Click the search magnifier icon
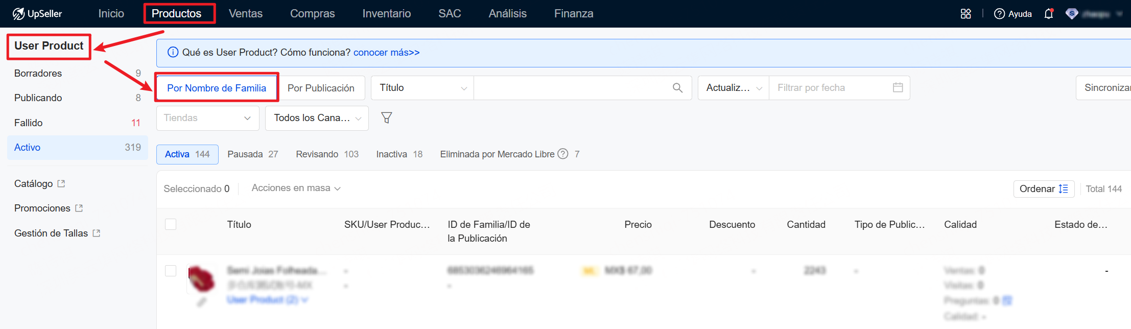Image resolution: width=1131 pixels, height=329 pixels. point(677,88)
